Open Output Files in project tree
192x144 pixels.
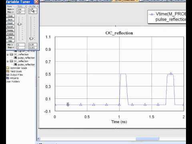click(16, 75)
